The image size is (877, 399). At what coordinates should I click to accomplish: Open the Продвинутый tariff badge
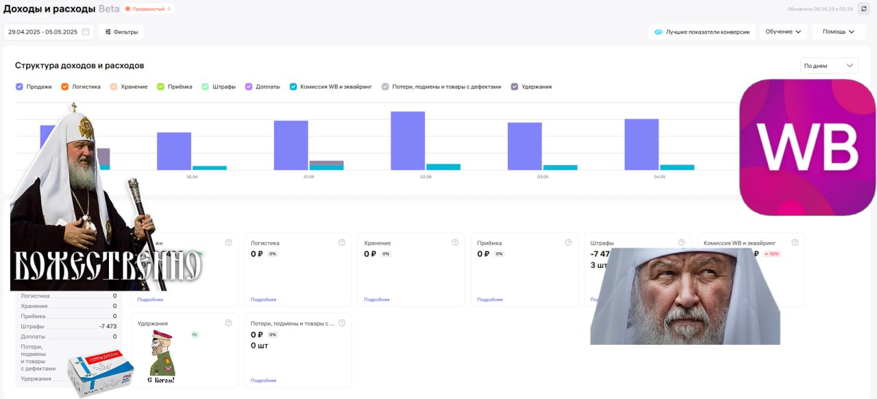tap(149, 9)
